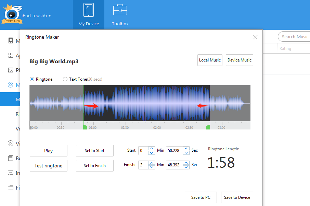Click the green finish marker on timeline
Screen dimensions: 310x206
[x=208, y=127]
